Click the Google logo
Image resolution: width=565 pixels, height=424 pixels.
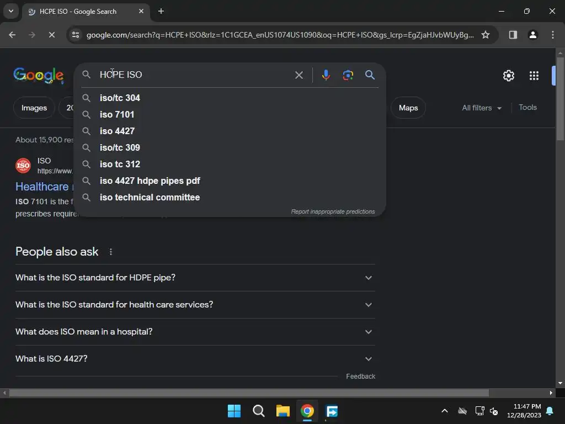click(39, 75)
